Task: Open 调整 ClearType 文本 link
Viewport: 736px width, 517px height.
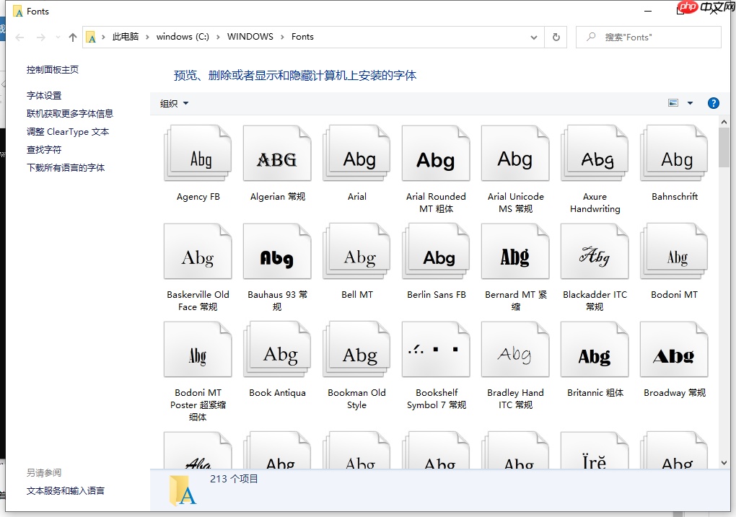Action: 68,132
